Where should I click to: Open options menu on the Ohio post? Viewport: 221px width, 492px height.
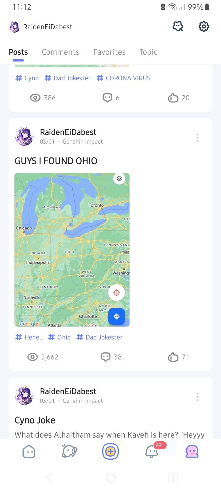(197, 138)
